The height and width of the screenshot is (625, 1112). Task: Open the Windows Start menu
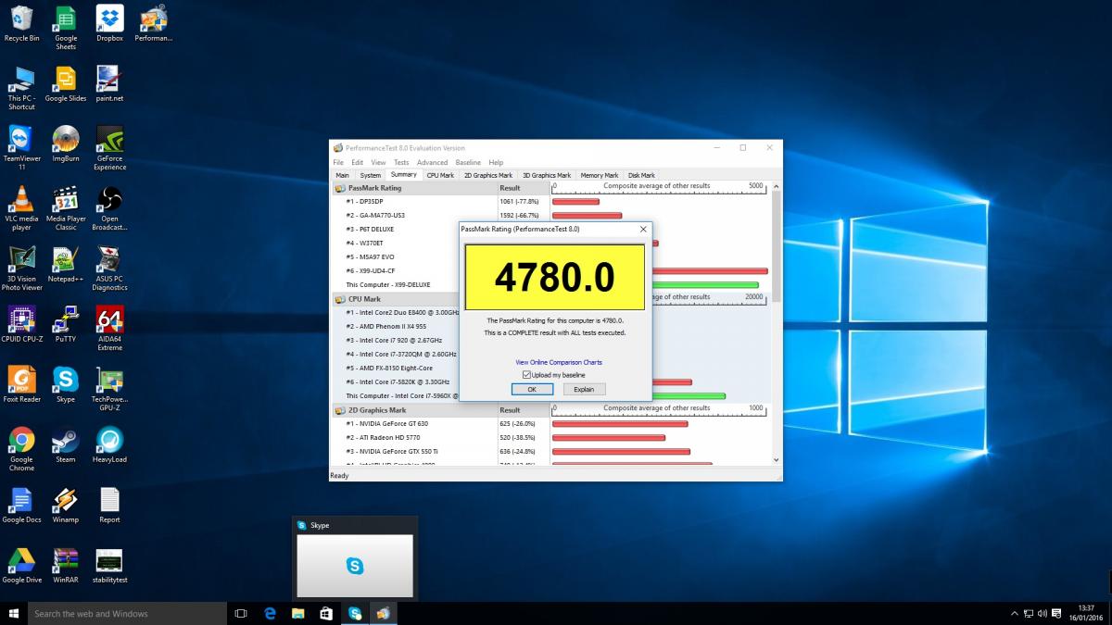[13, 613]
